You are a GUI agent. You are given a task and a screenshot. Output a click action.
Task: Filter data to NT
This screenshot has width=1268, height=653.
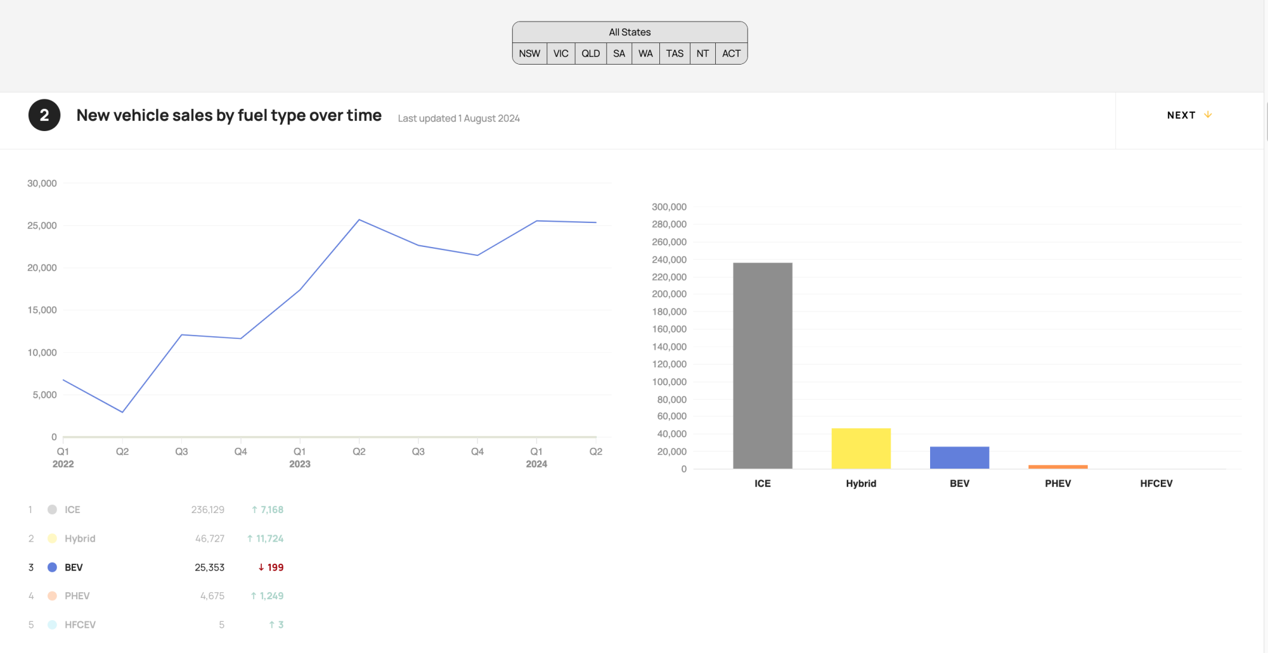coord(702,54)
